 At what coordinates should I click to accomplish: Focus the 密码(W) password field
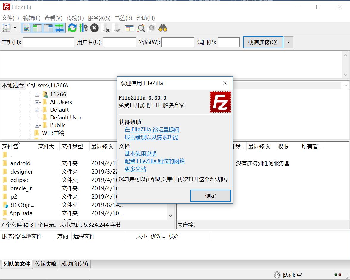click(x=178, y=42)
